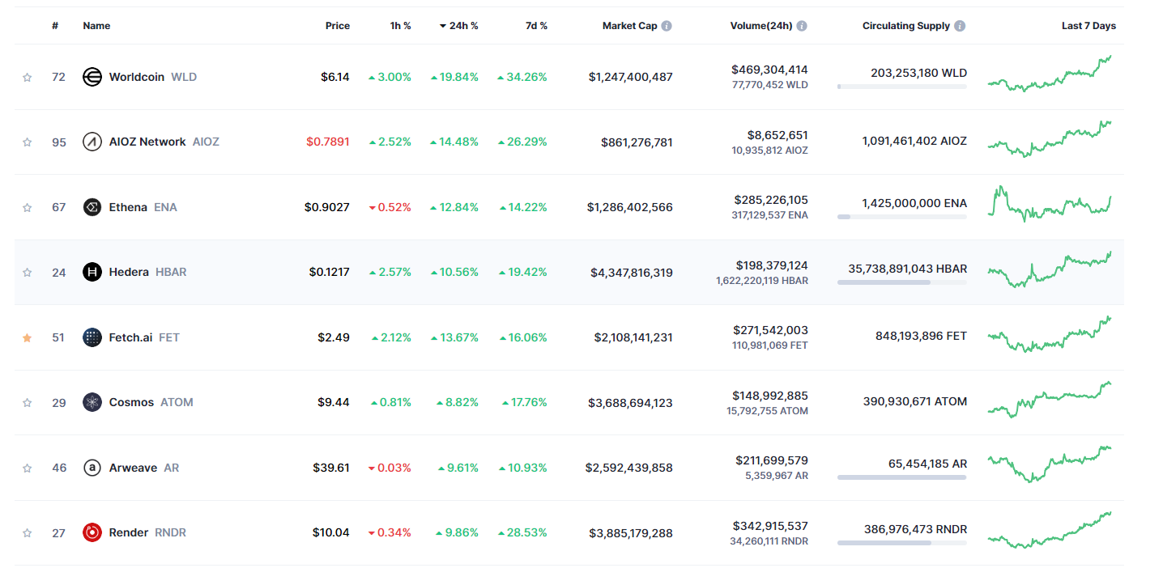1163x568 pixels.
Task: Star Hedera for the watchlist
Action: coord(27,273)
